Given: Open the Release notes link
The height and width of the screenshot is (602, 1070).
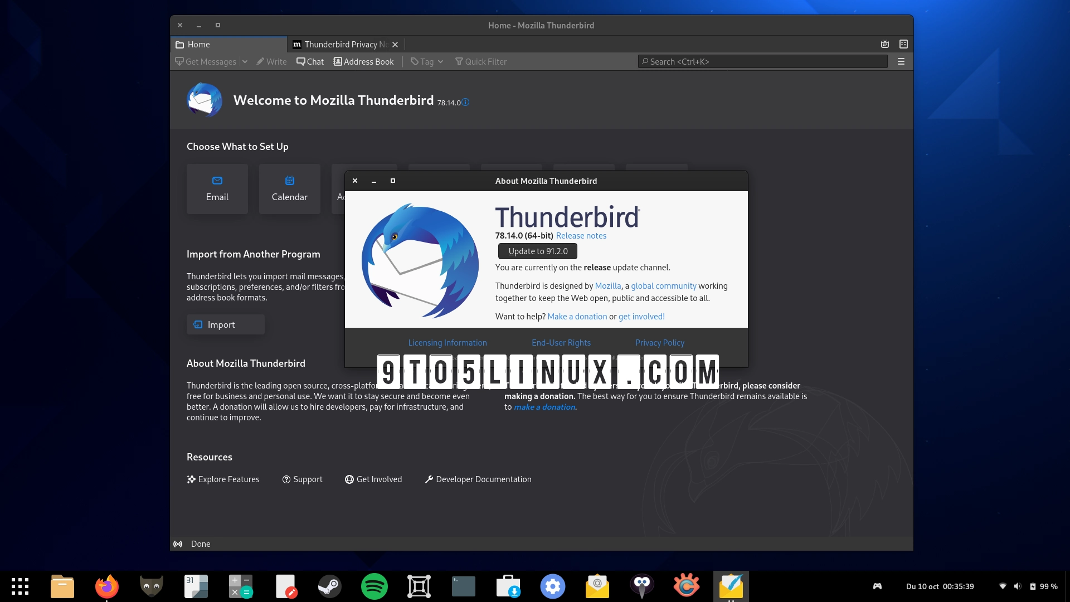Looking at the screenshot, I should [581, 235].
